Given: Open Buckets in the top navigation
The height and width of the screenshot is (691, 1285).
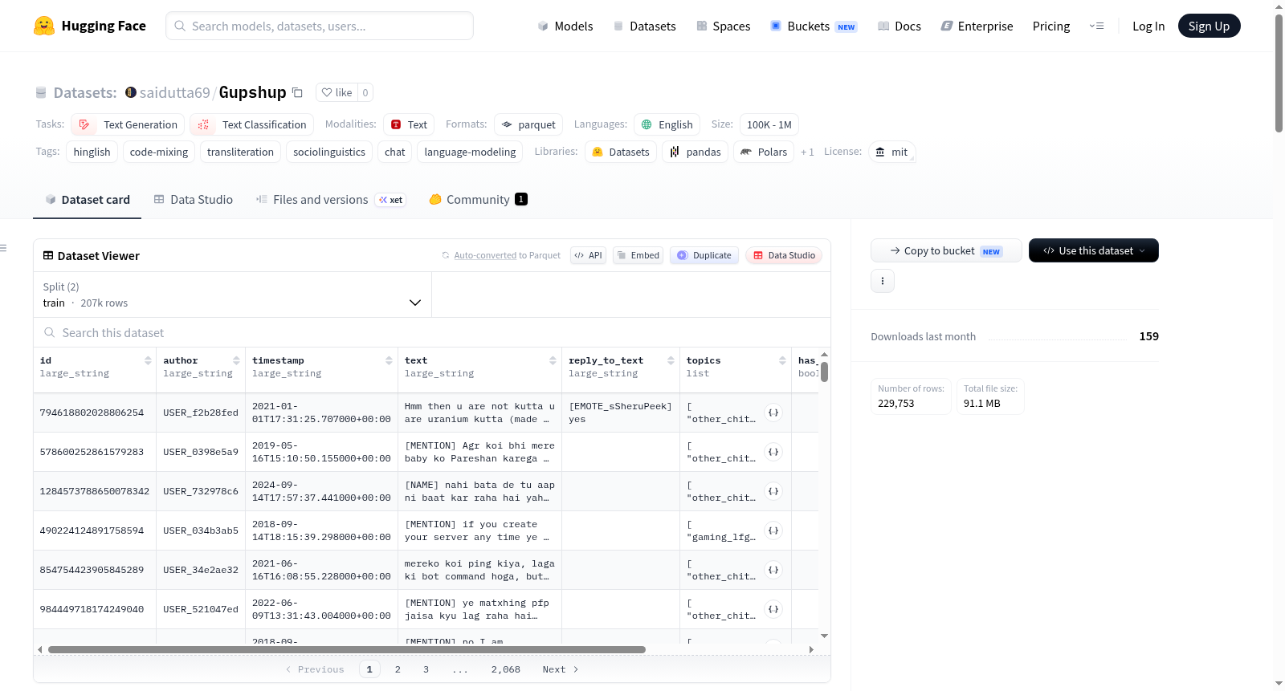Looking at the screenshot, I should 814,26.
